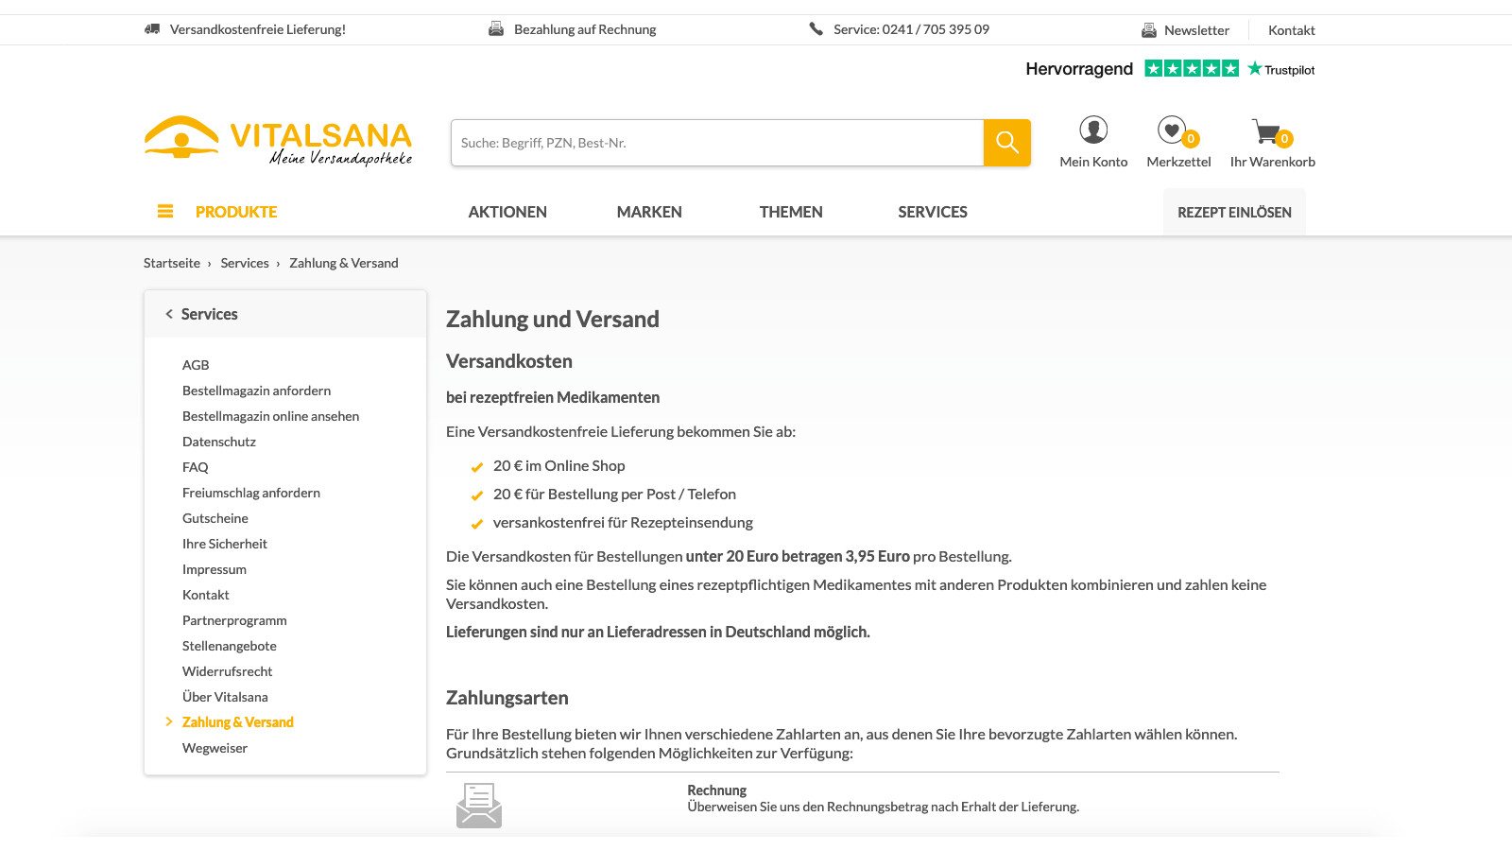Open the Trustpilot rating stars
This screenshot has width=1512, height=851.
coord(1191,69)
